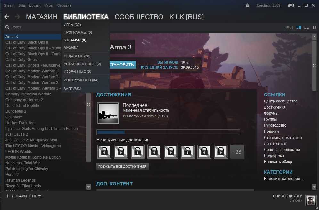Launch Big Picture mode via controller icon
Viewport: 319px width, 210px height.
point(291,5)
